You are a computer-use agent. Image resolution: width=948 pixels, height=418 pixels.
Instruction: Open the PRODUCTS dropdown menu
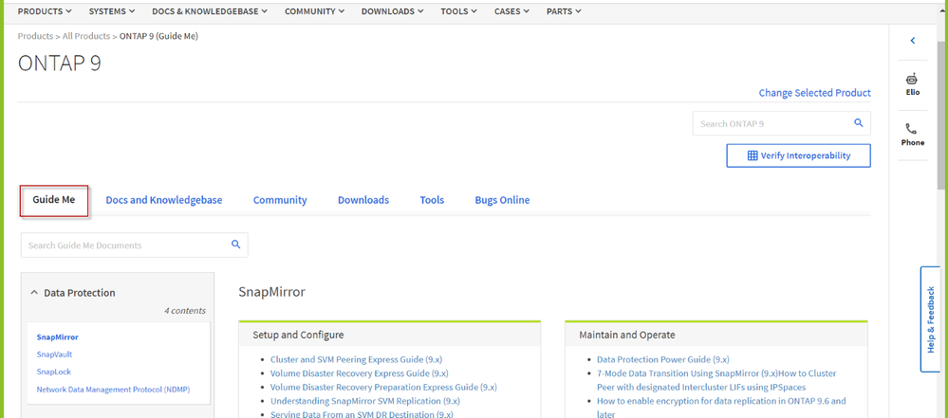[45, 10]
